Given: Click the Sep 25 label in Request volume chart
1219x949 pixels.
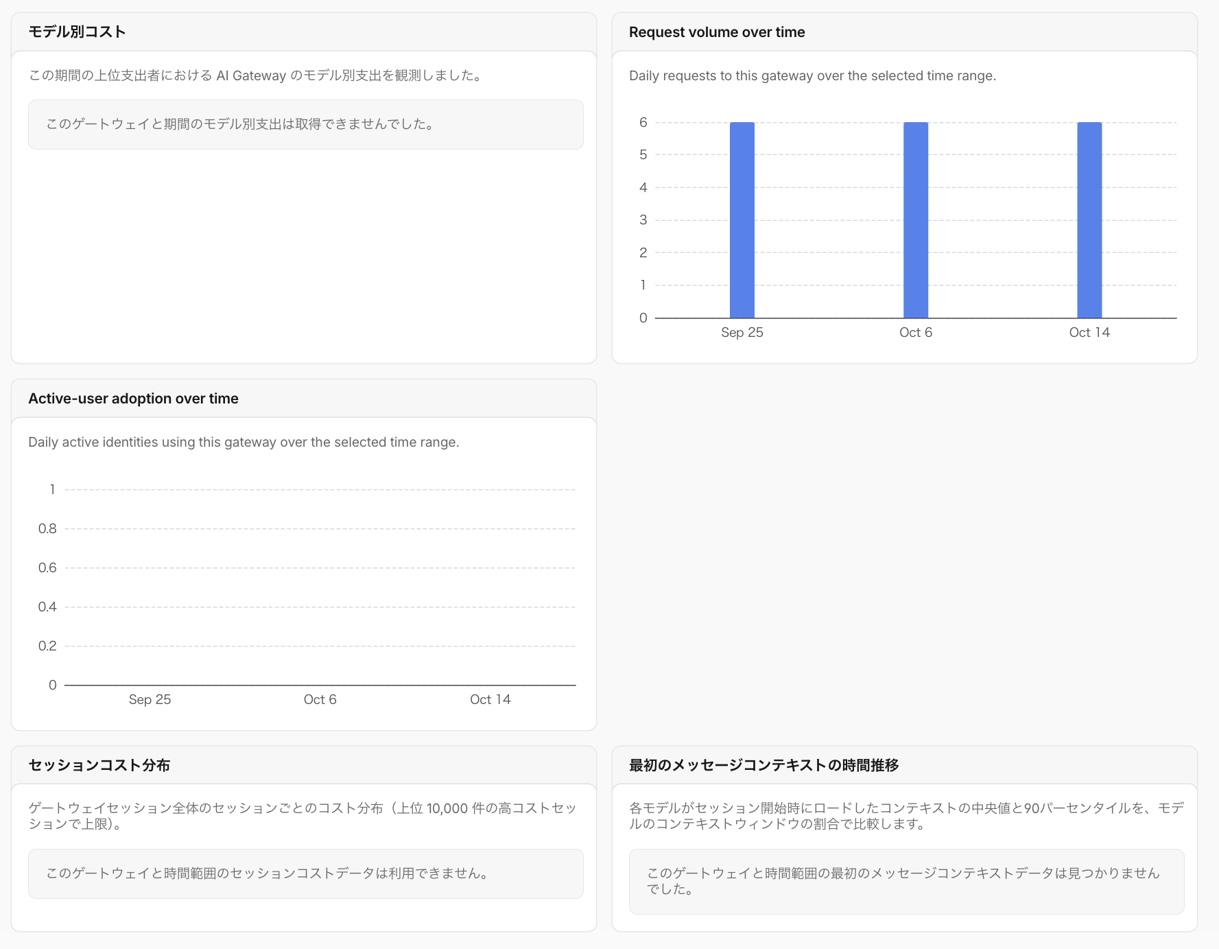Looking at the screenshot, I should tap(742, 333).
